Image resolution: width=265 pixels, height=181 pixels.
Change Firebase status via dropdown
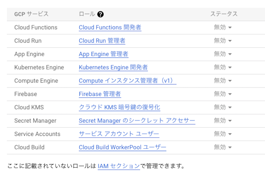(223, 94)
